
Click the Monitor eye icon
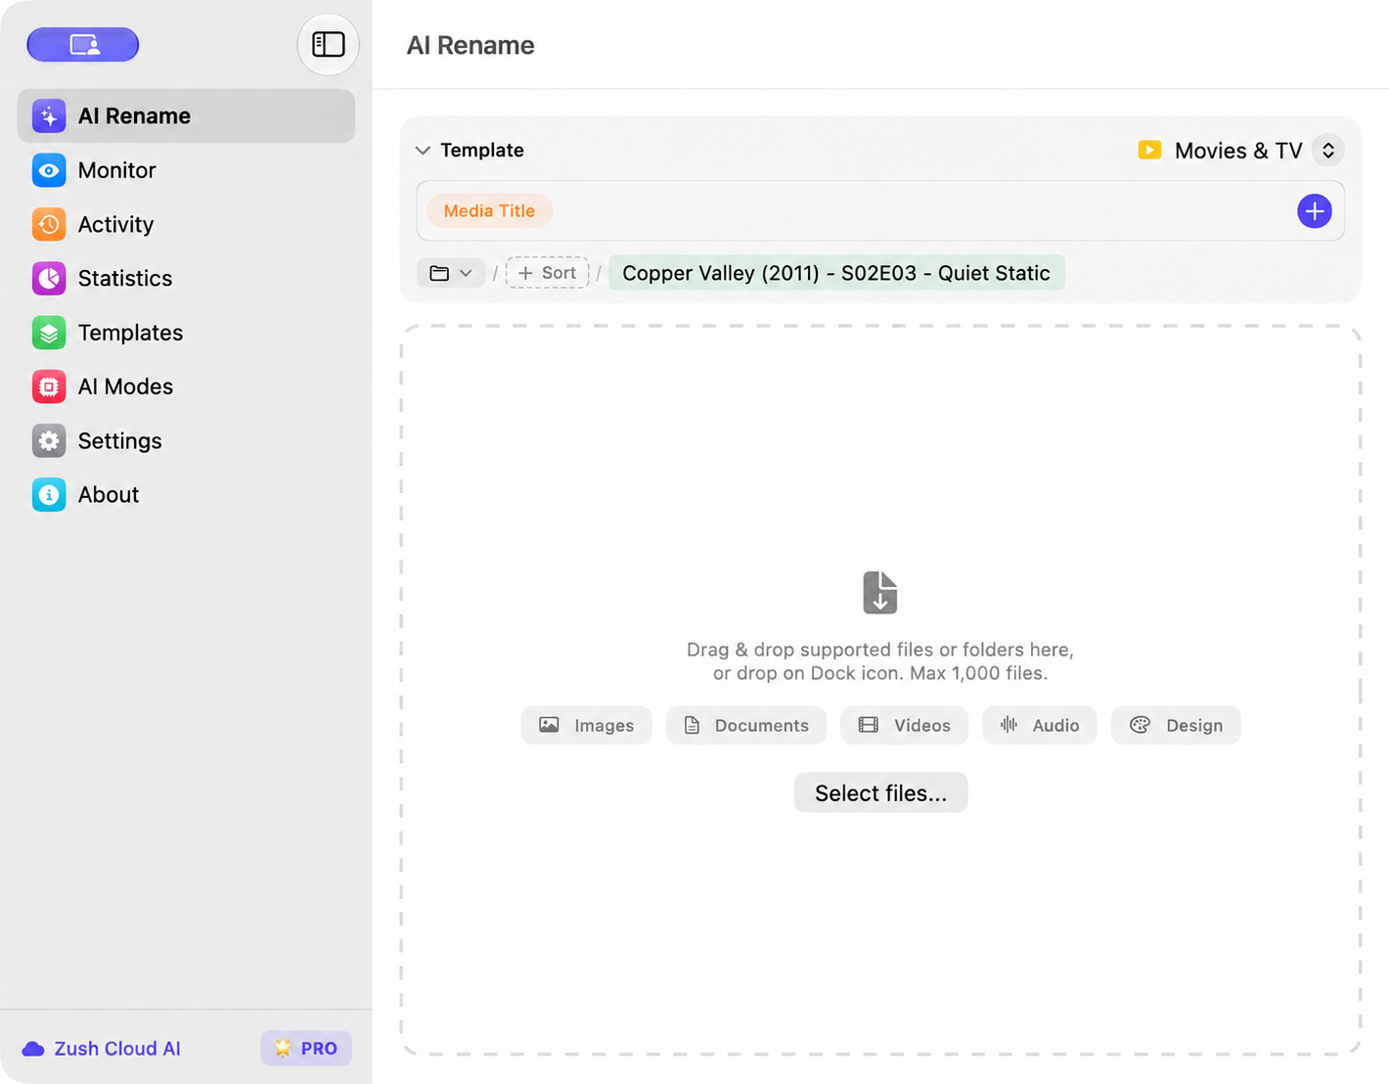click(x=49, y=170)
